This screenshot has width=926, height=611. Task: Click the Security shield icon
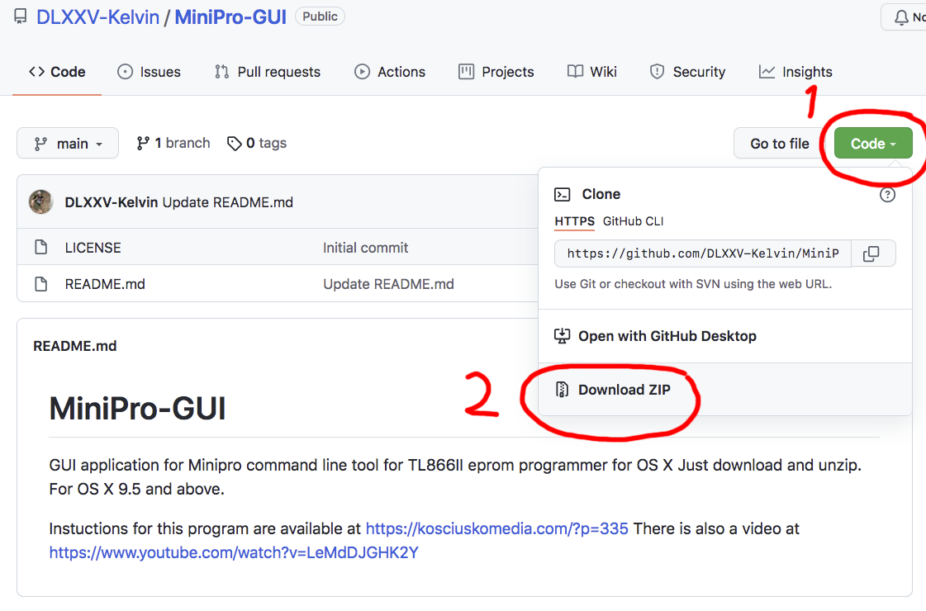(658, 72)
